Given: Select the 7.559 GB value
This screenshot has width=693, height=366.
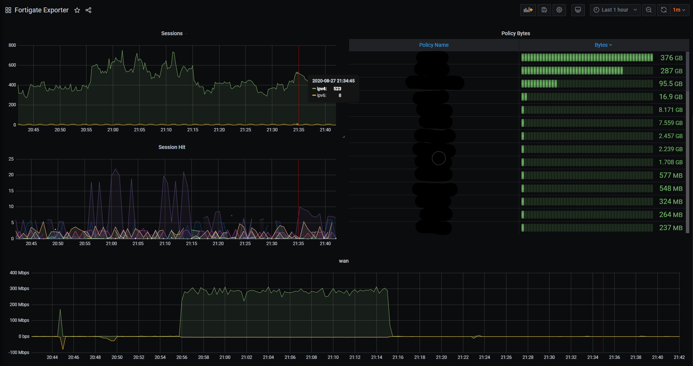Looking at the screenshot, I should click(x=671, y=123).
